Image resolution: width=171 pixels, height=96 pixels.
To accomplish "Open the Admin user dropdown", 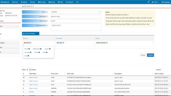I will 155,2.
